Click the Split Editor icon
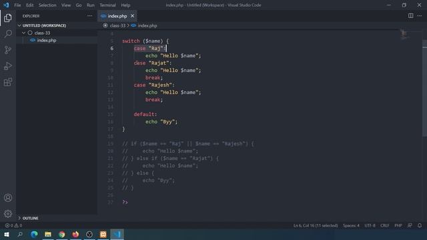427x240 pixels. (x=411, y=16)
